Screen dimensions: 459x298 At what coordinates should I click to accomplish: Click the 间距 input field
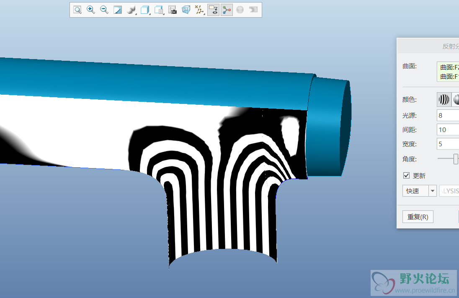tap(447, 130)
